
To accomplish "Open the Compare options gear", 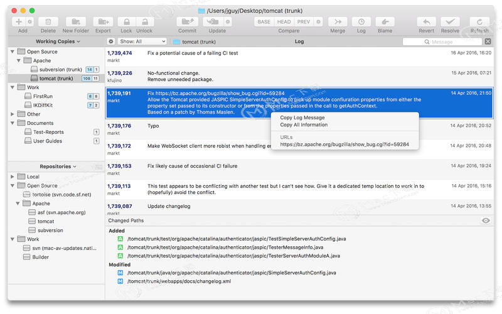I will tap(318, 22).
